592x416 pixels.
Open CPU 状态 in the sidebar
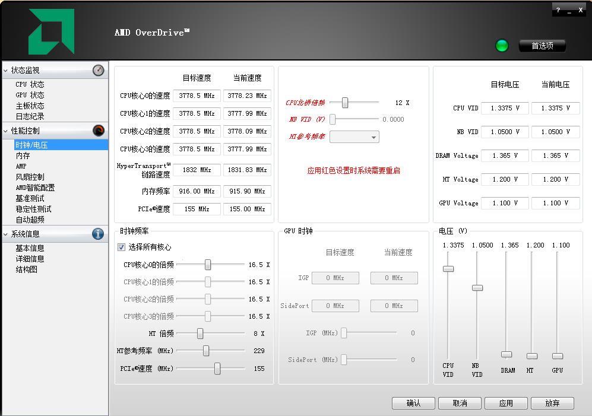tap(30, 84)
